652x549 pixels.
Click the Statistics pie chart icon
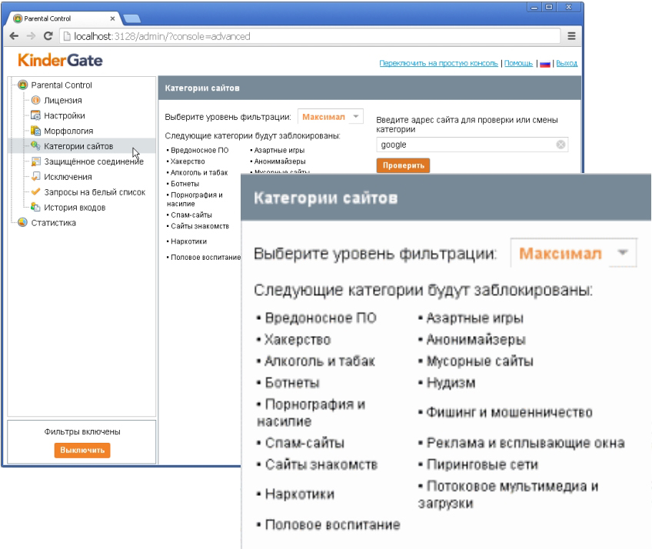(x=22, y=223)
